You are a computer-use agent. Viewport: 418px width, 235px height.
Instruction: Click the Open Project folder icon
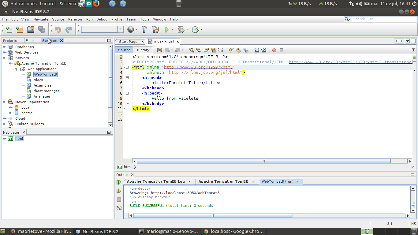click(31, 30)
